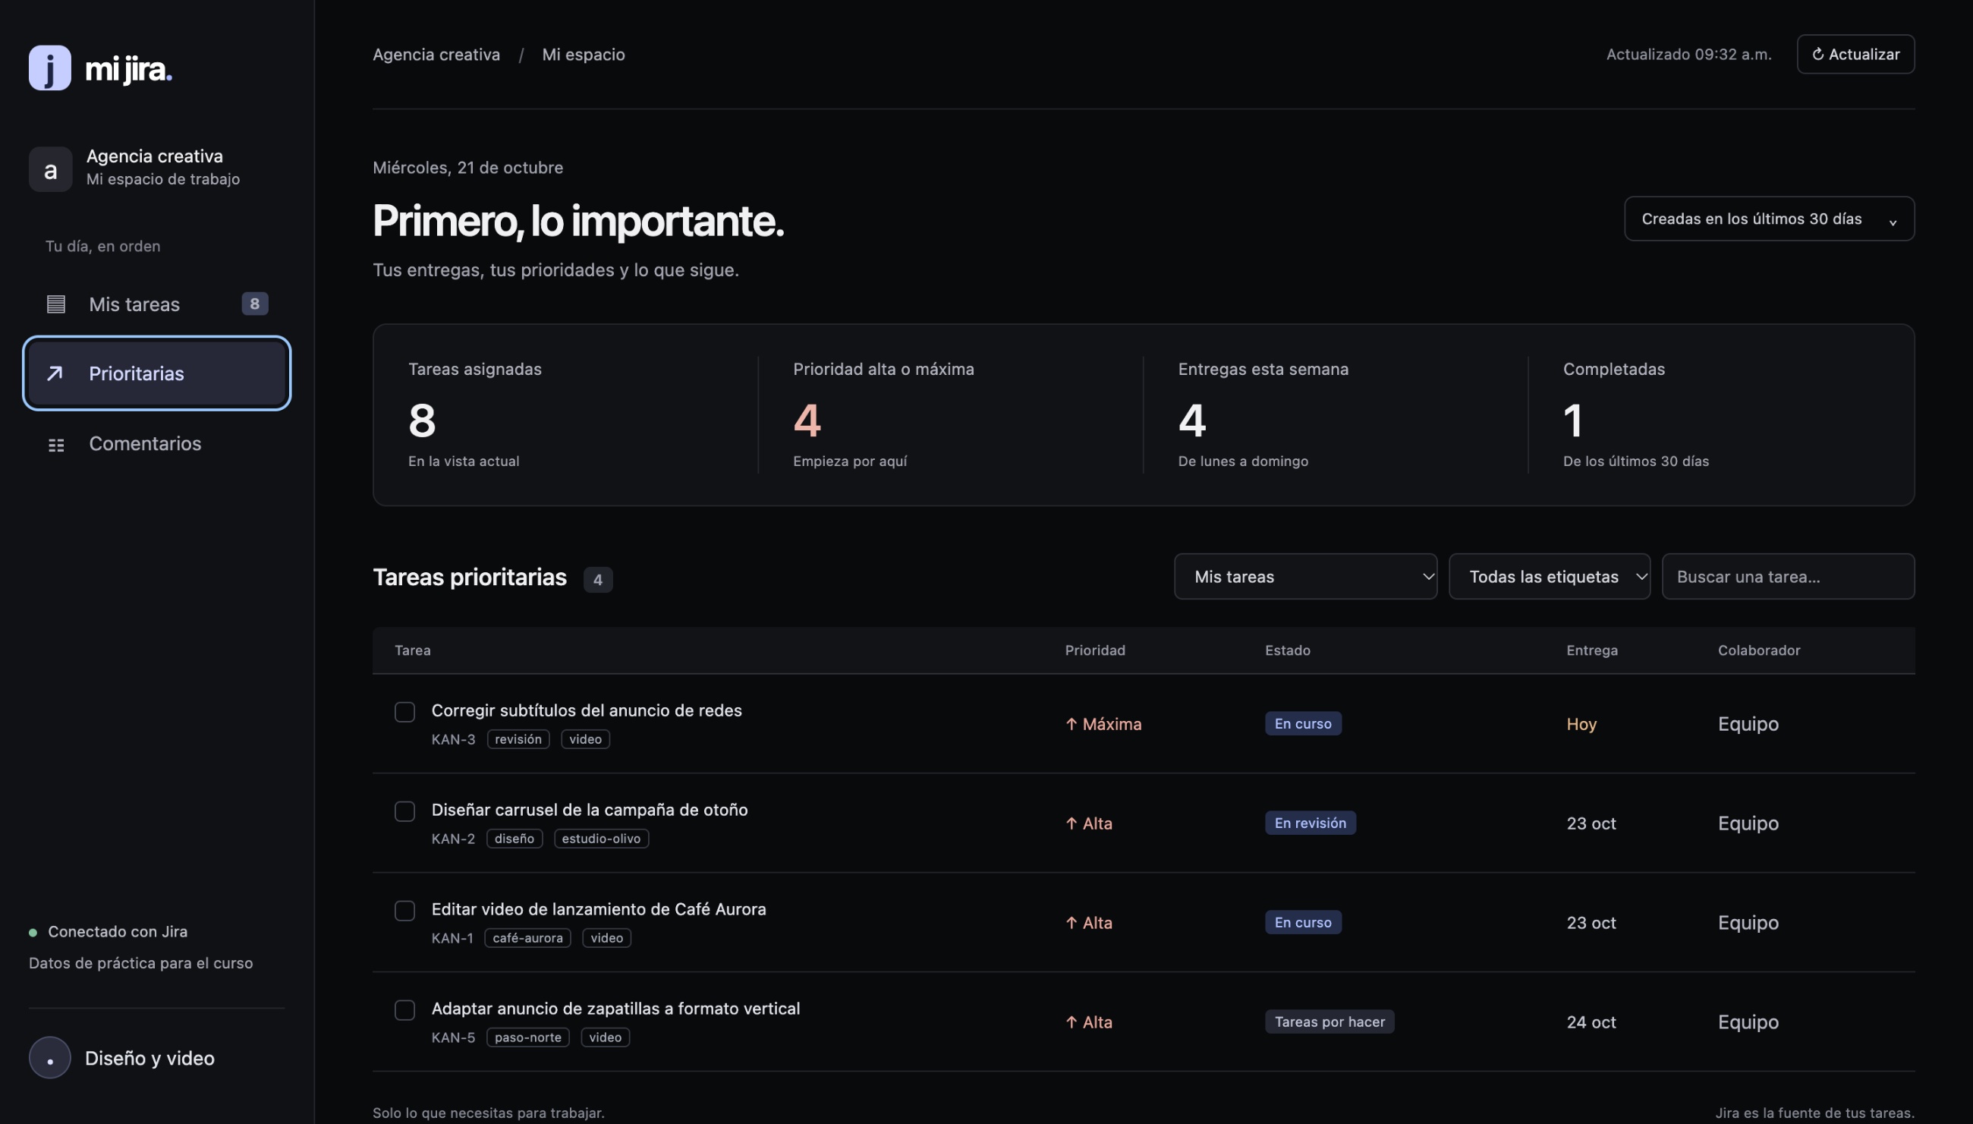
Task: Click the Hoy due date
Action: 1581,724
